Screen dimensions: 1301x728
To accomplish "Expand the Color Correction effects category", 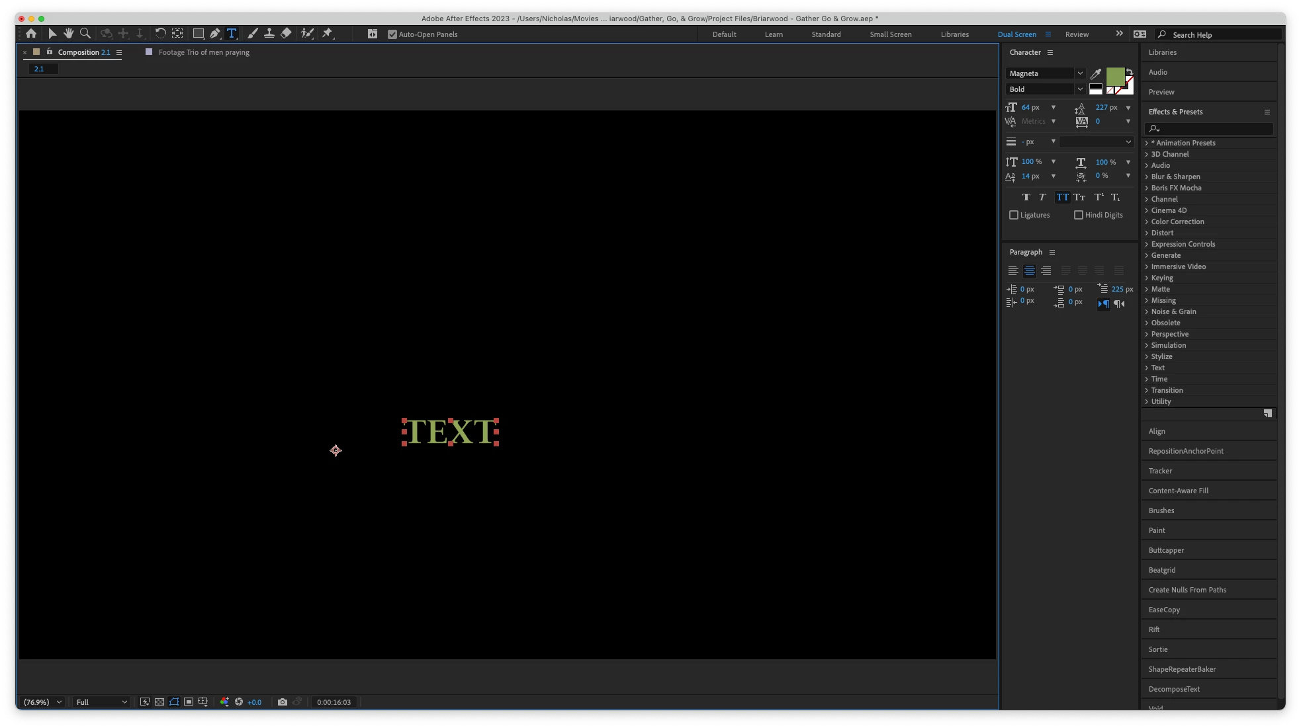I will tap(1147, 222).
